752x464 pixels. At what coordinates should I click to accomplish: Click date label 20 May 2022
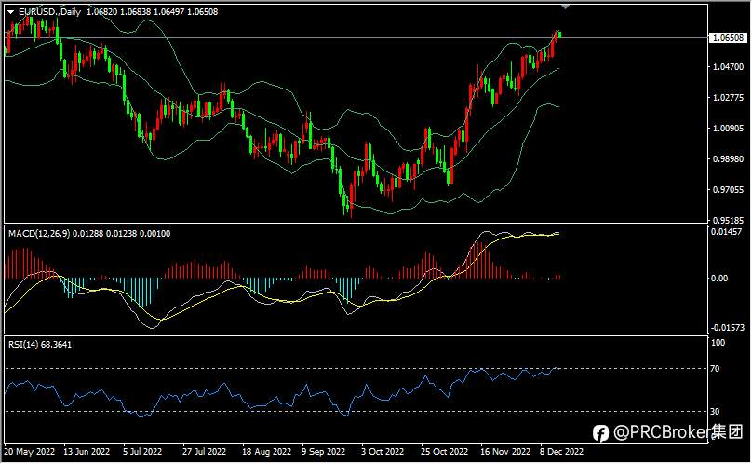point(29,452)
